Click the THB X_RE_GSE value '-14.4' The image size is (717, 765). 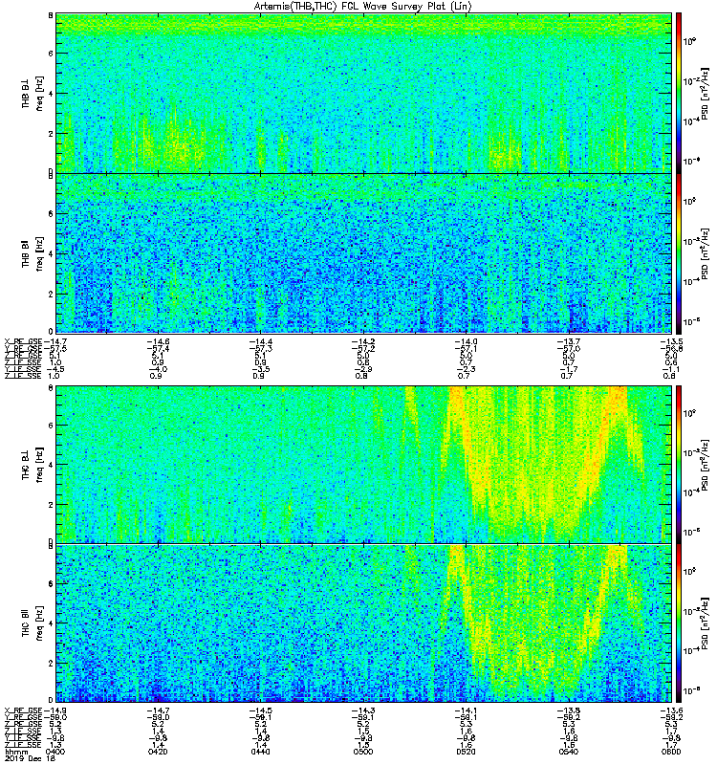260,342
